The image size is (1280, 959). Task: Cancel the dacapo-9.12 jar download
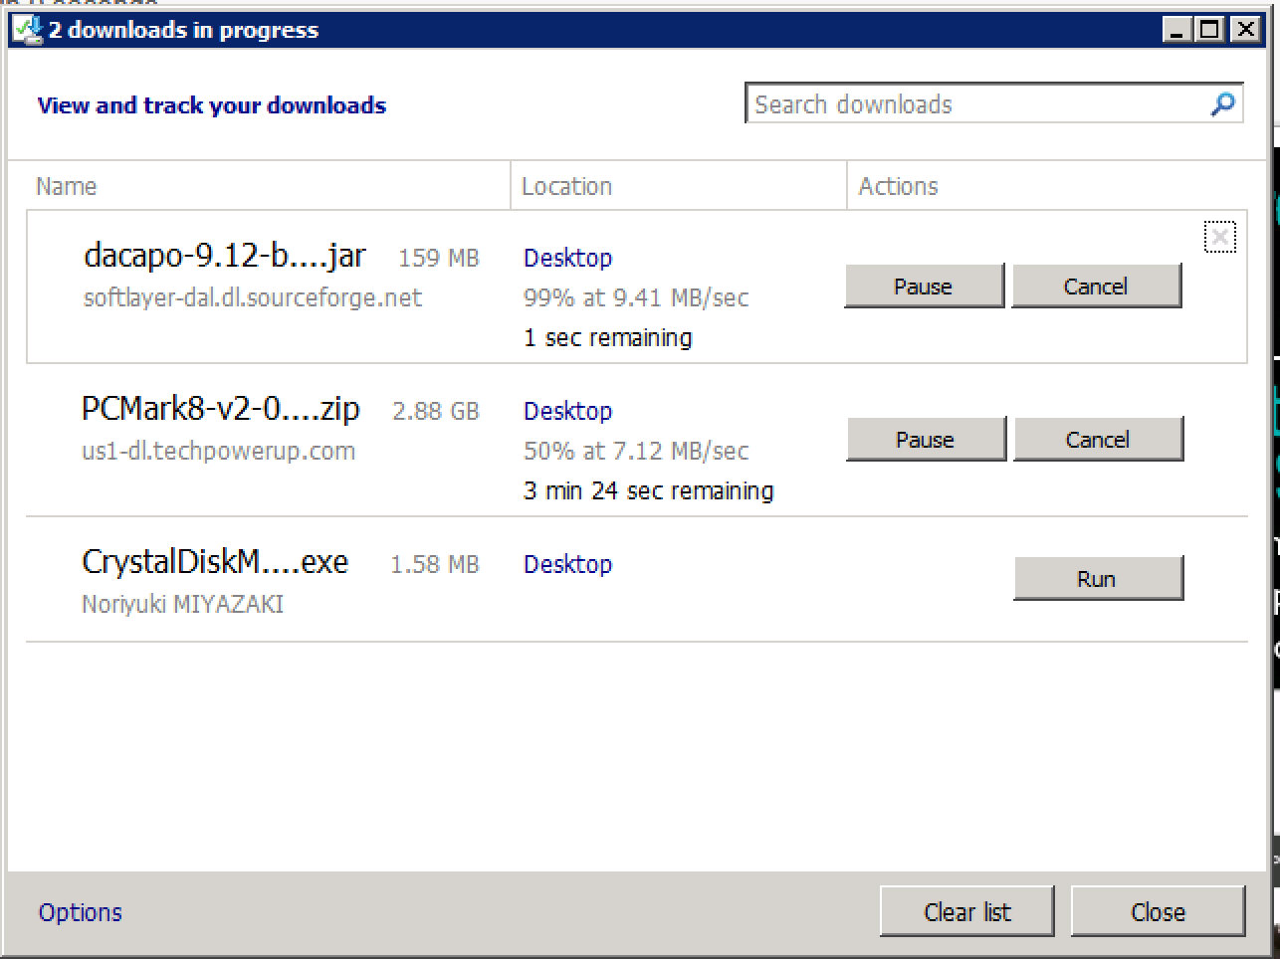[1096, 287]
